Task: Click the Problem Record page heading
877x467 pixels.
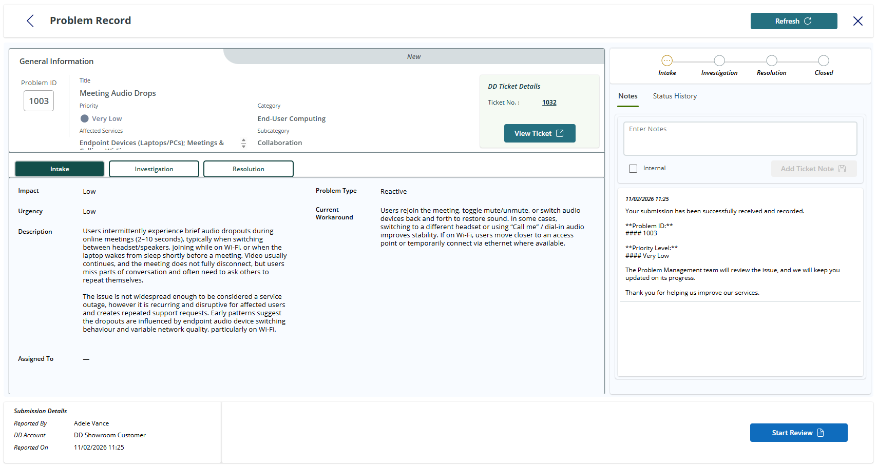Action: (x=90, y=21)
